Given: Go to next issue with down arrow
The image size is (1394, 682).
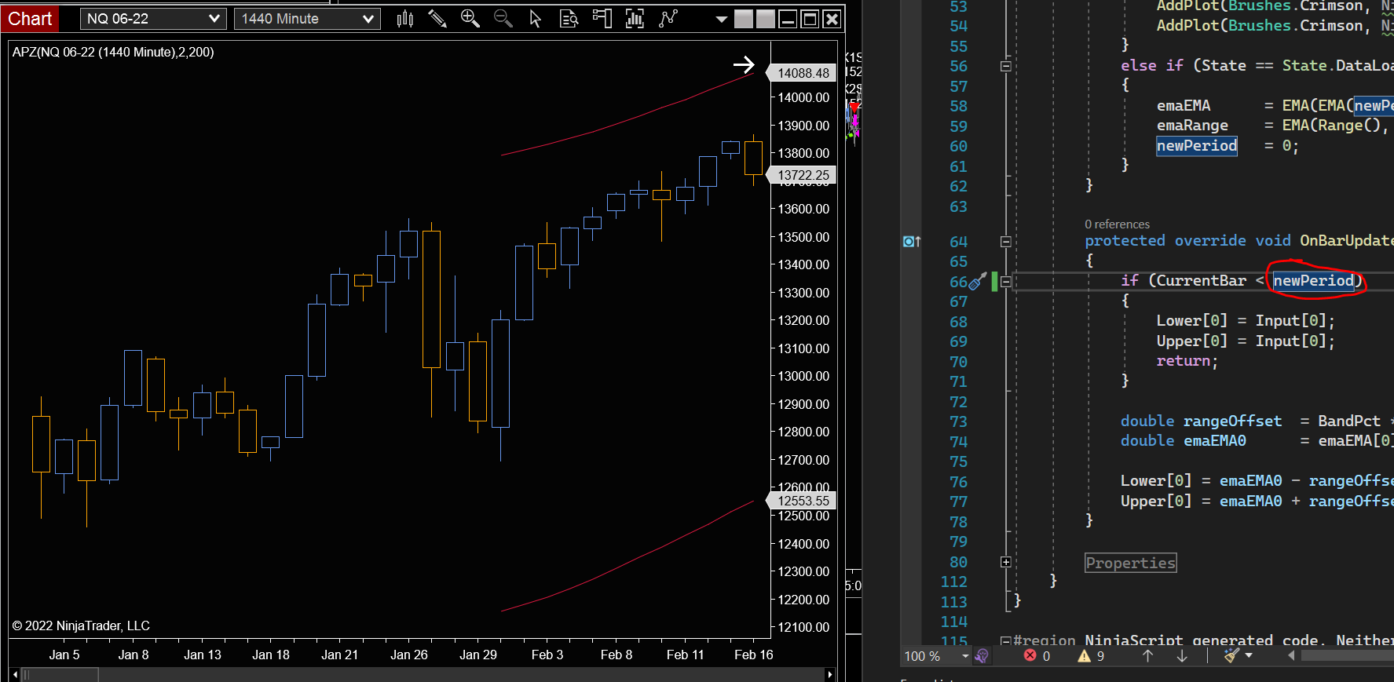Looking at the screenshot, I should 1182,656.
